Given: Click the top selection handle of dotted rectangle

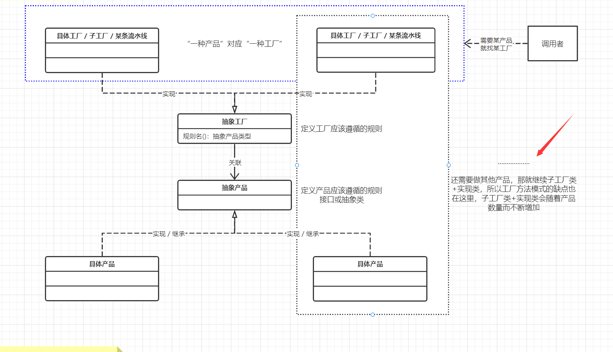Looking at the screenshot, I should [373, 16].
